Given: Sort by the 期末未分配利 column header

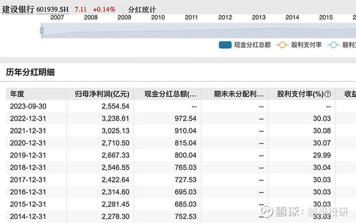Looking at the screenshot, I should pos(239,94).
